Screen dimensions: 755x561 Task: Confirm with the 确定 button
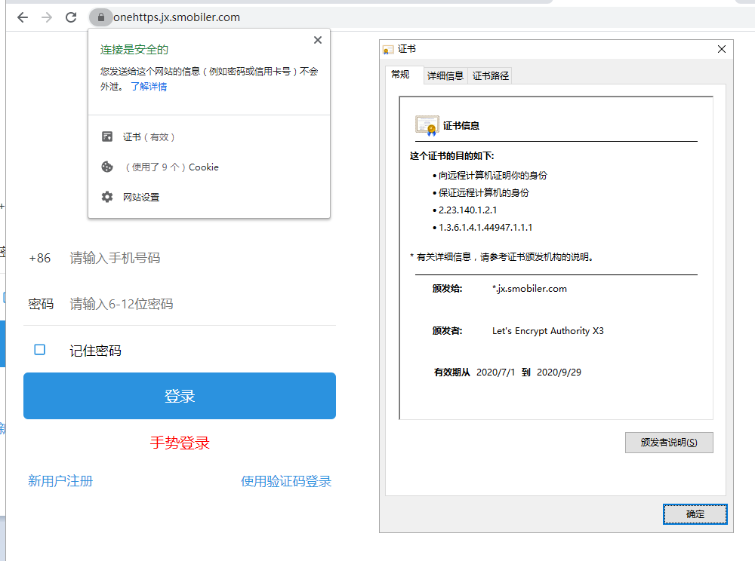coord(695,514)
